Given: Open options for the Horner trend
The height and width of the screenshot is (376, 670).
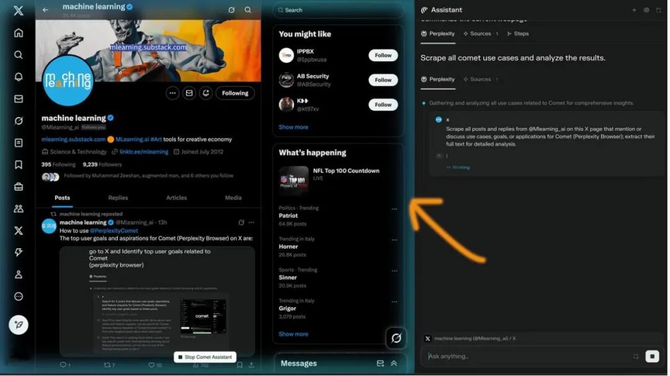Looking at the screenshot, I should coord(395,239).
